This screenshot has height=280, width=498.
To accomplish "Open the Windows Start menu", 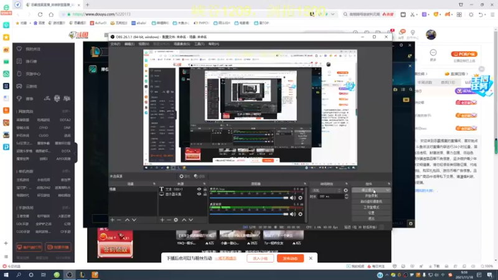I will click(6, 275).
